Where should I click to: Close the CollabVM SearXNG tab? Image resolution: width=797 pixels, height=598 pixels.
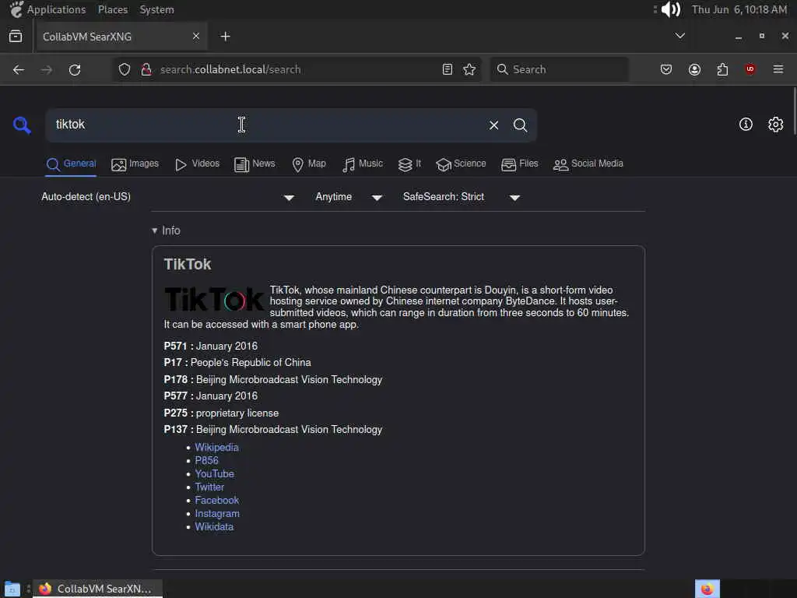pyautogui.click(x=196, y=36)
